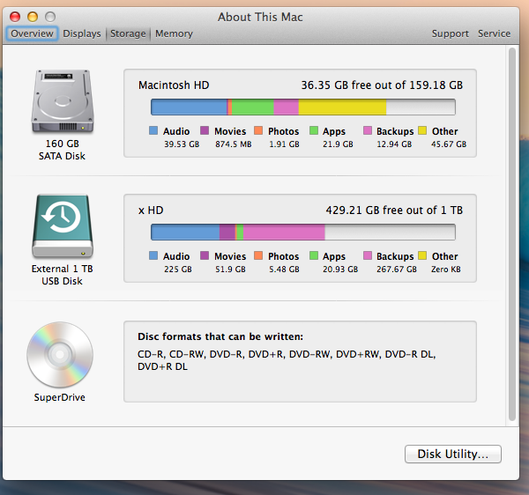The height and width of the screenshot is (495, 529).
Task: Click the "160 GB SATA Disk" label
Action: [x=62, y=150]
